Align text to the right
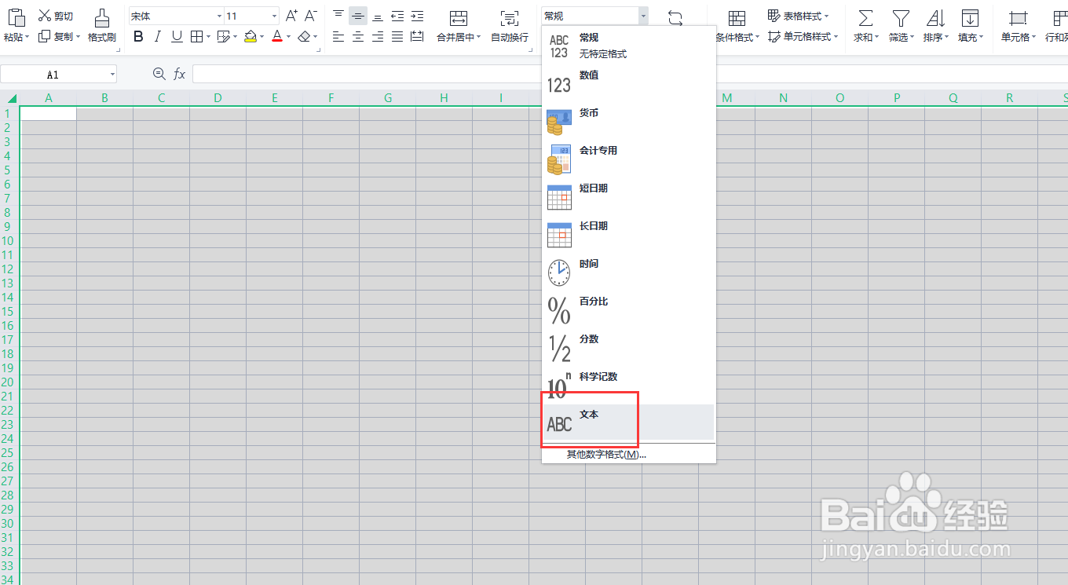1068x585 pixels. pos(378,36)
